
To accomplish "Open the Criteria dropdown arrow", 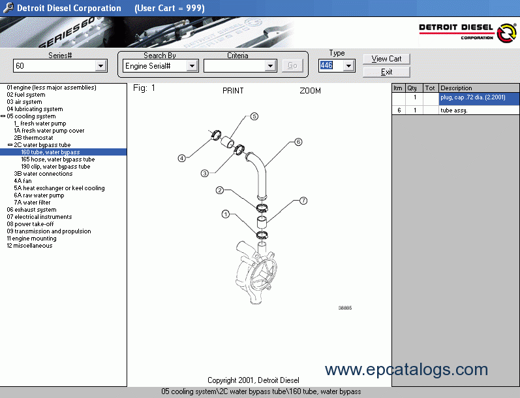I will tap(270, 66).
